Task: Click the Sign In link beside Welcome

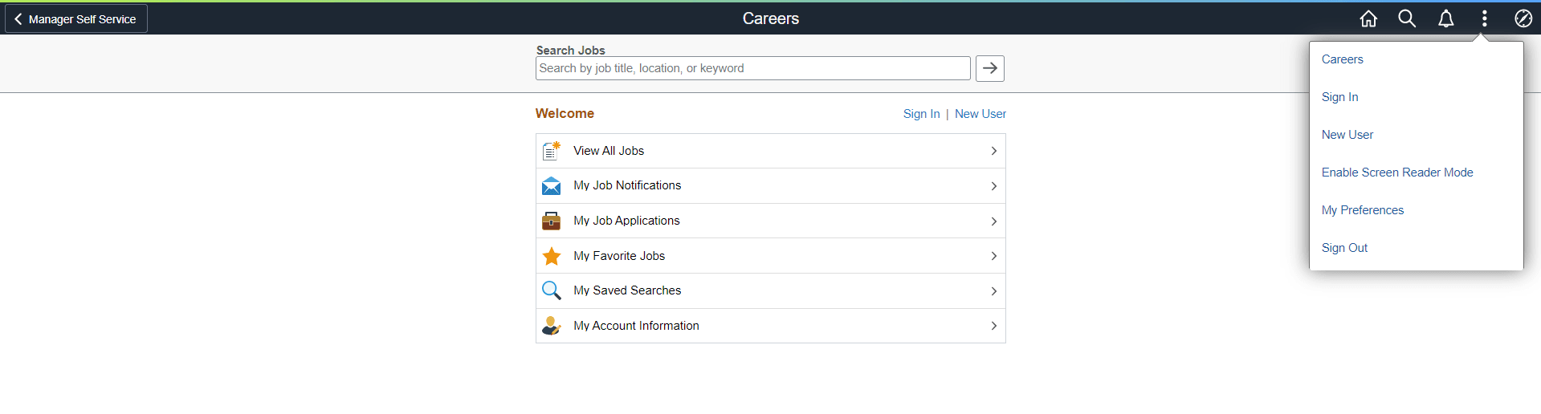Action: click(x=921, y=114)
